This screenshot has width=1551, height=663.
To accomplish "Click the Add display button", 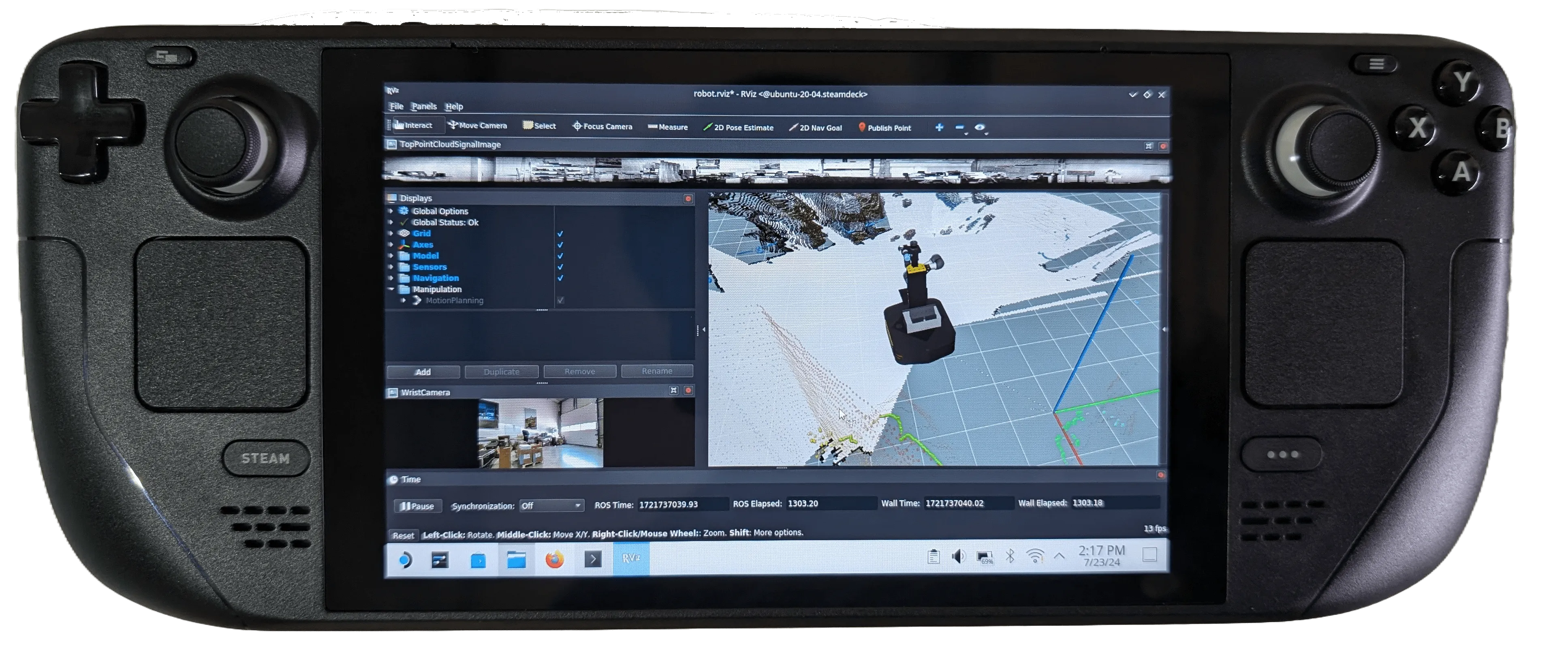I will coord(423,372).
